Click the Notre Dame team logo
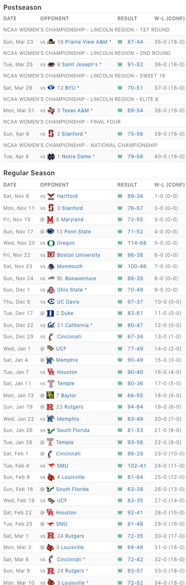 51,157
